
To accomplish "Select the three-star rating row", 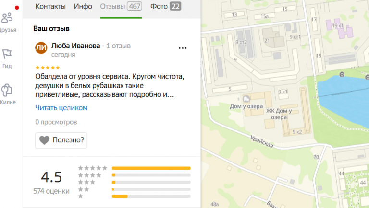I will click(x=134, y=182).
